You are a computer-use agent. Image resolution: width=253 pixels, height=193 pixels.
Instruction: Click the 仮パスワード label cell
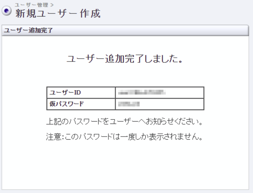(81, 104)
